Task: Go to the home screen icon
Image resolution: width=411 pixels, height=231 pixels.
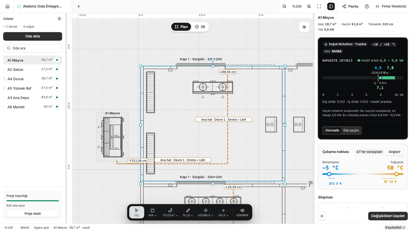Action: click(7, 6)
